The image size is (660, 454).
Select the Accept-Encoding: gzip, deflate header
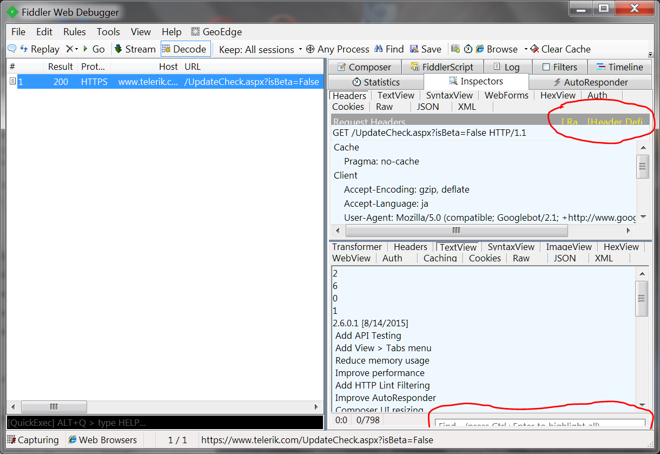point(406,189)
